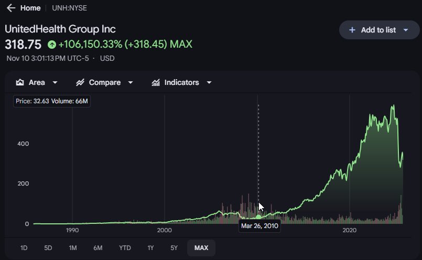This screenshot has width=422, height=260.
Task: Click the 1990 x-axis label
Action: tap(72, 231)
